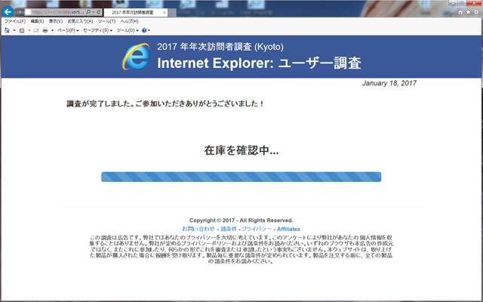Image resolution: width=483 pixels, height=302 pixels.
Task: Expand the Print dropdown arrow
Action: coord(52,30)
